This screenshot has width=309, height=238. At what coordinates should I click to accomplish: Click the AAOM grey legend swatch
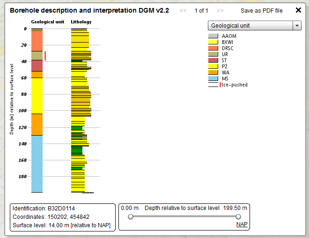pos(213,36)
